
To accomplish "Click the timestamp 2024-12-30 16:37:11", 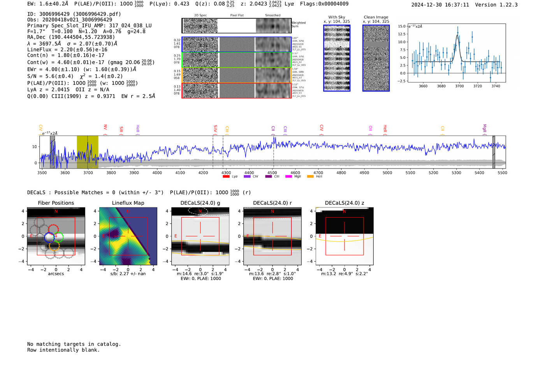I will point(440,5).
